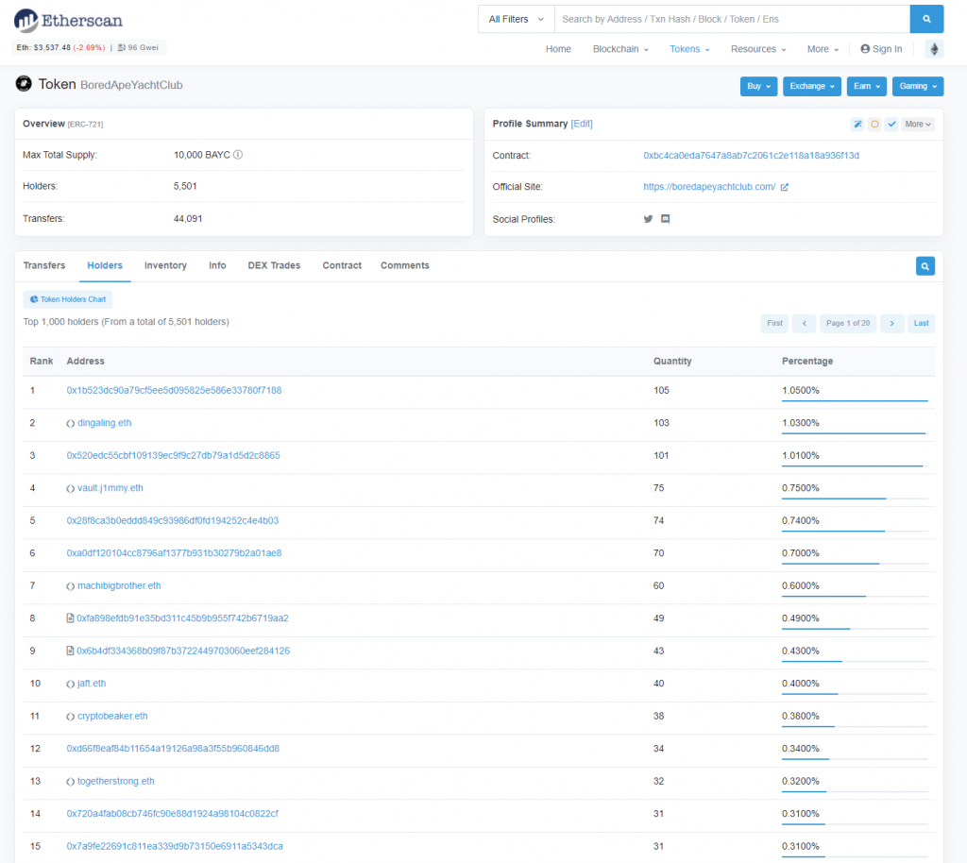Expand the More dropdown in Profile Summary
The width and height of the screenshot is (967, 863).
(917, 124)
